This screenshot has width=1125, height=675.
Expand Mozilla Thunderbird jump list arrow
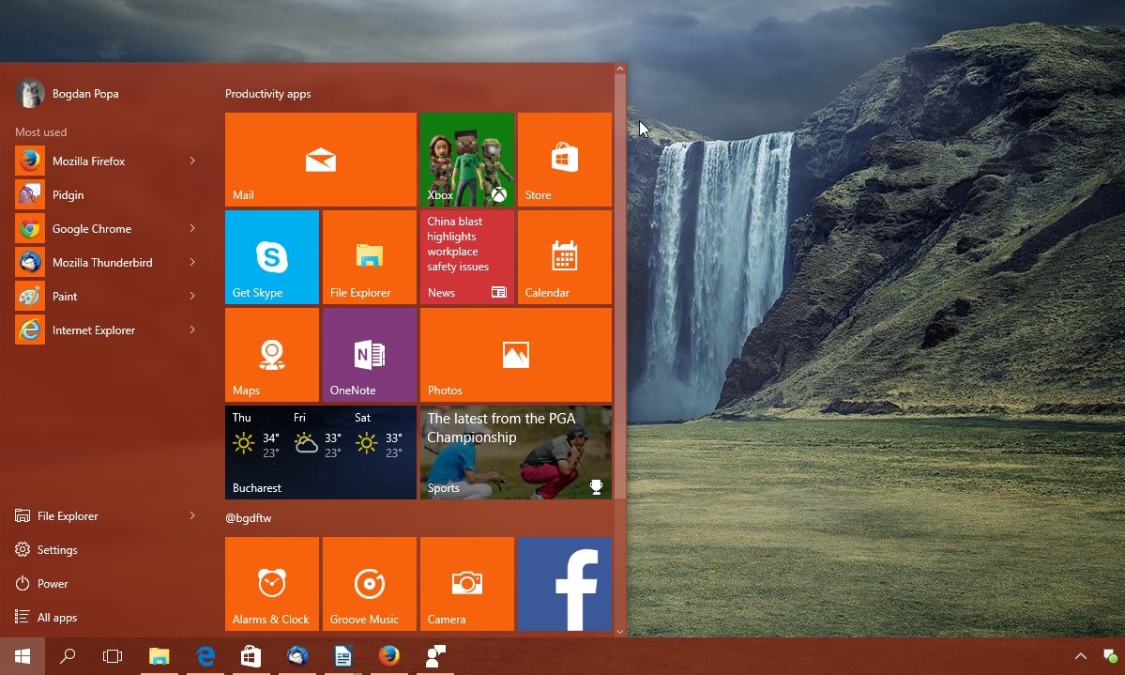click(x=192, y=262)
